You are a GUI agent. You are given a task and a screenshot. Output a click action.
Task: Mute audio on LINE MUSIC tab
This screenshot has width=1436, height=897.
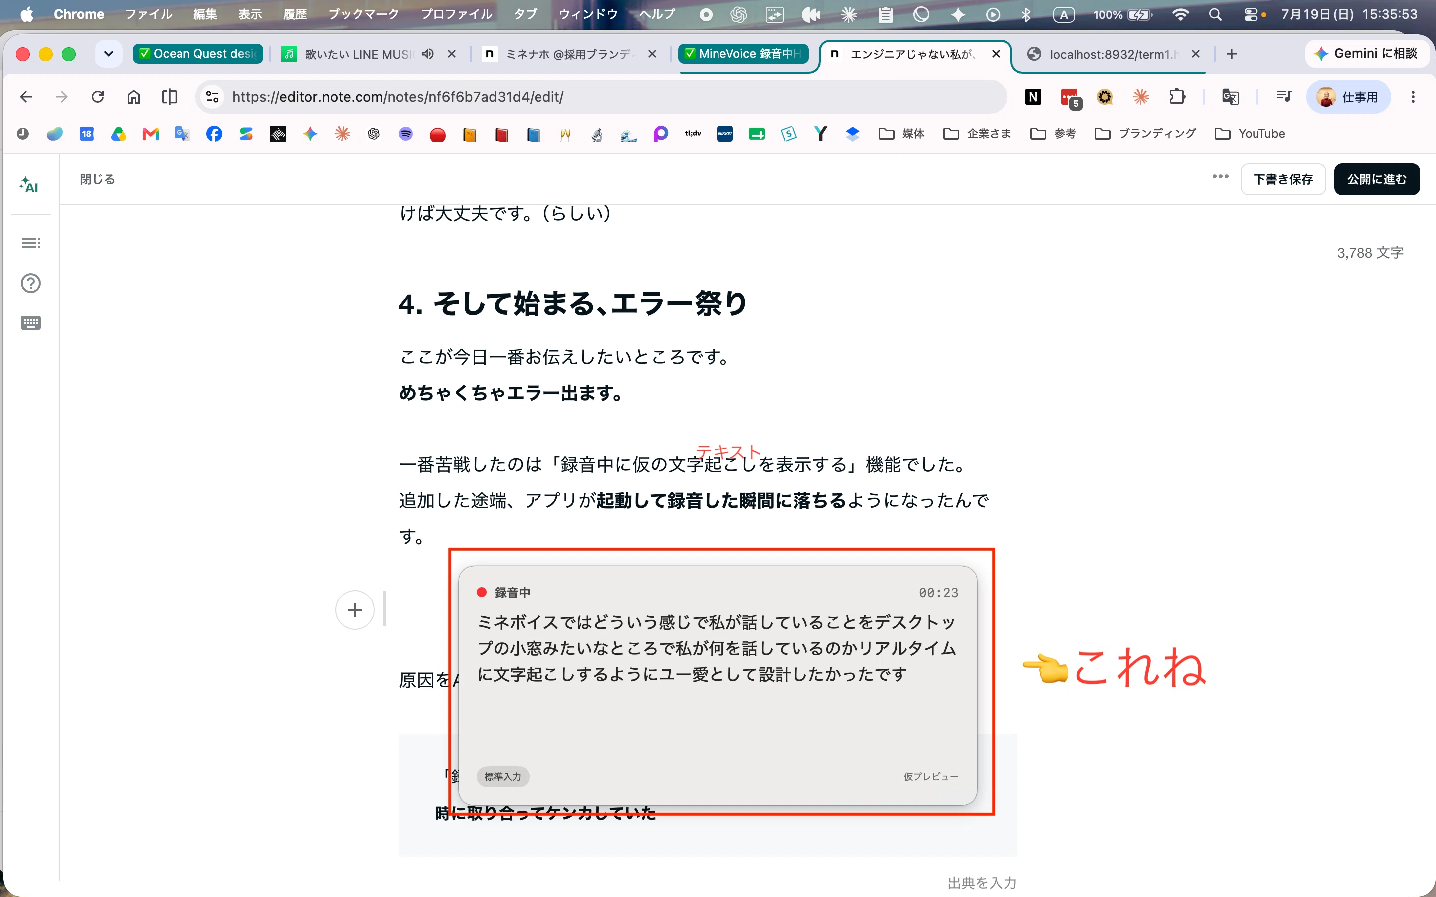(x=428, y=54)
